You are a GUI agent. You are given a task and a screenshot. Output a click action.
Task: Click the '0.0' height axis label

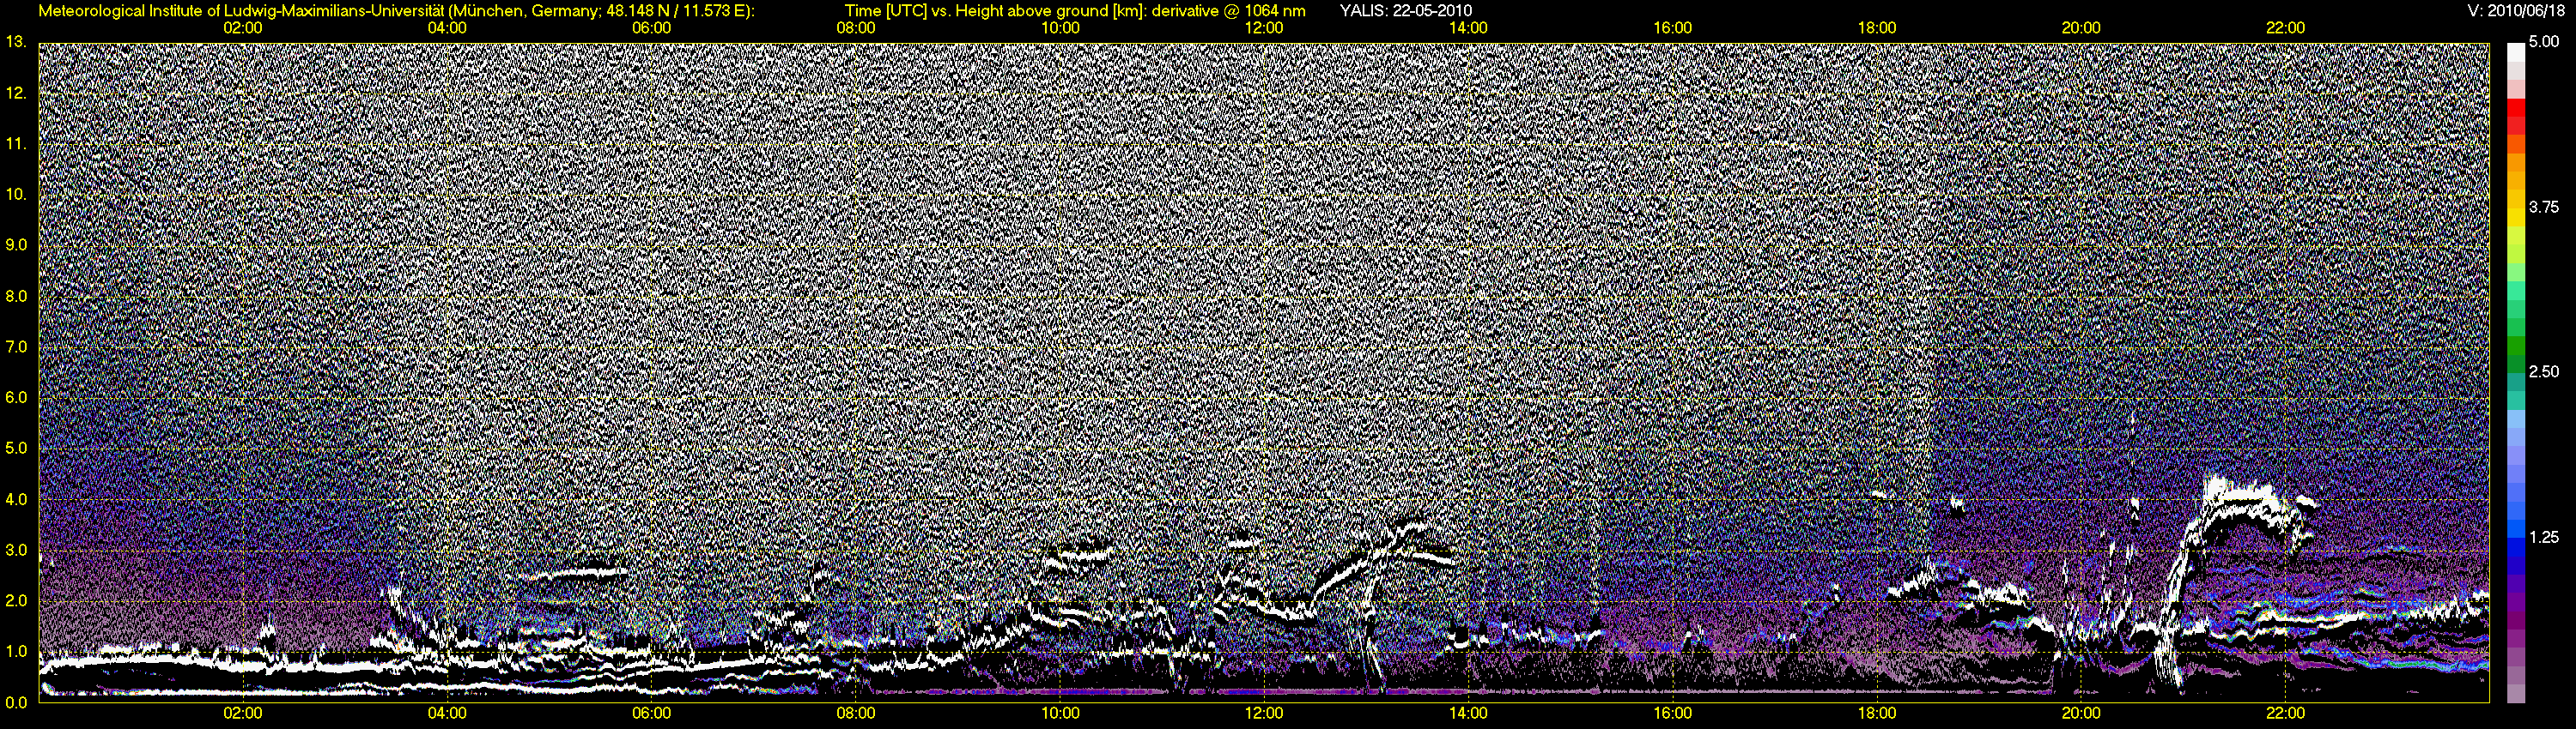point(16,702)
